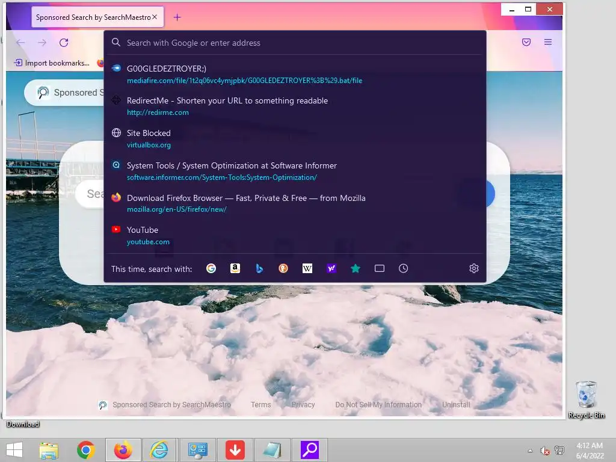Search this time with Google icon
Viewport: 616px width, 462px height.
pos(211,268)
